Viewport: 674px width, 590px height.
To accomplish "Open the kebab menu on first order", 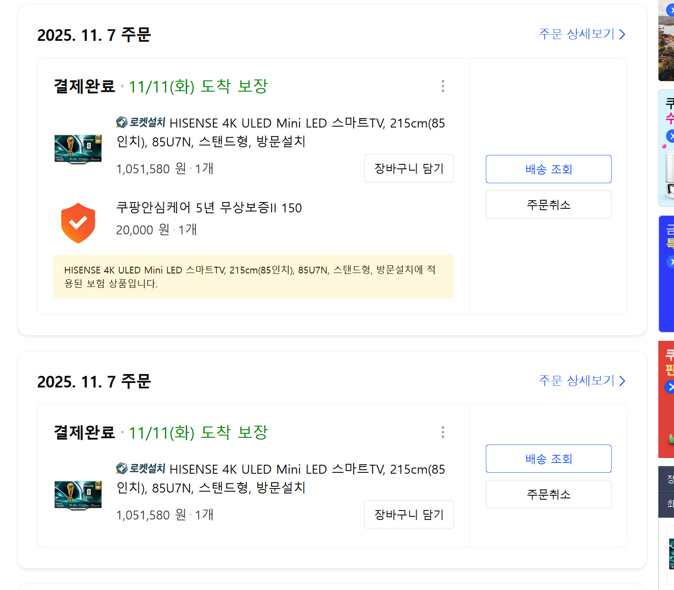I will click(x=443, y=86).
